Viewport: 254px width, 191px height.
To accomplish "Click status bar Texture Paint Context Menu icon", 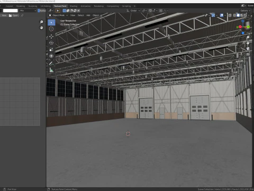I will pos(49,189).
